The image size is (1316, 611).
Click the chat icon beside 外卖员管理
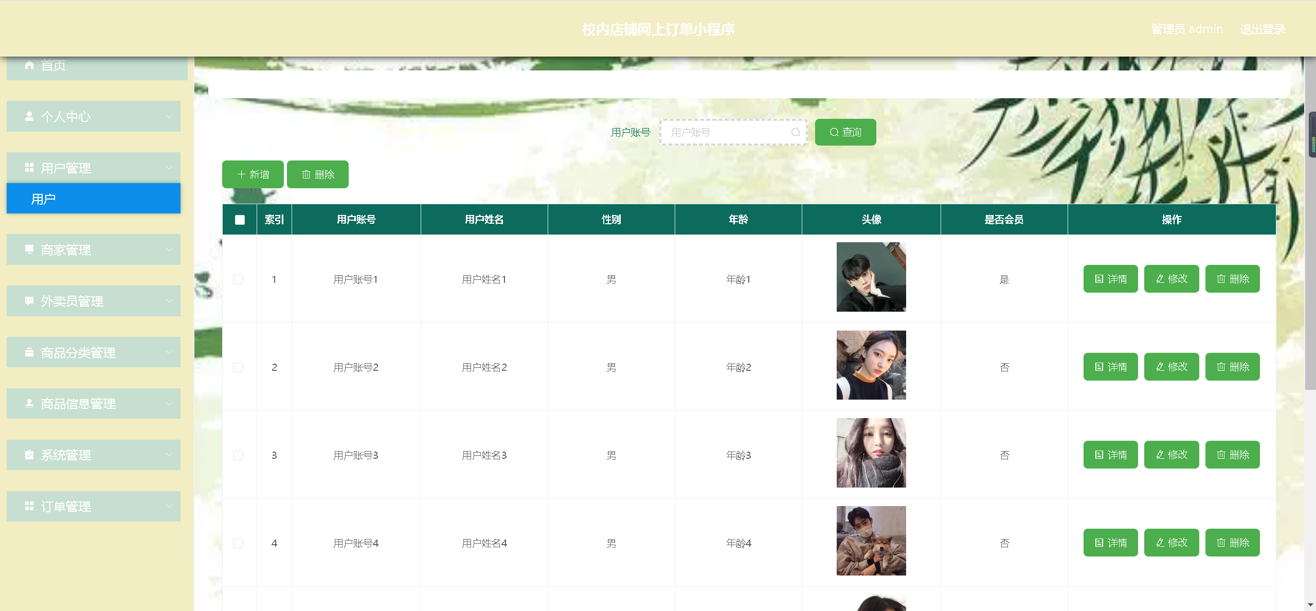click(29, 301)
